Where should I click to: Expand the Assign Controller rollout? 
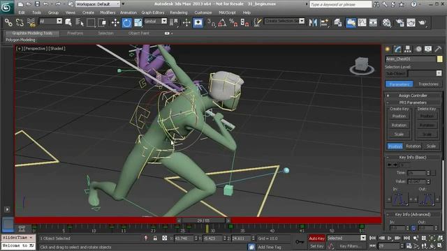click(413, 96)
